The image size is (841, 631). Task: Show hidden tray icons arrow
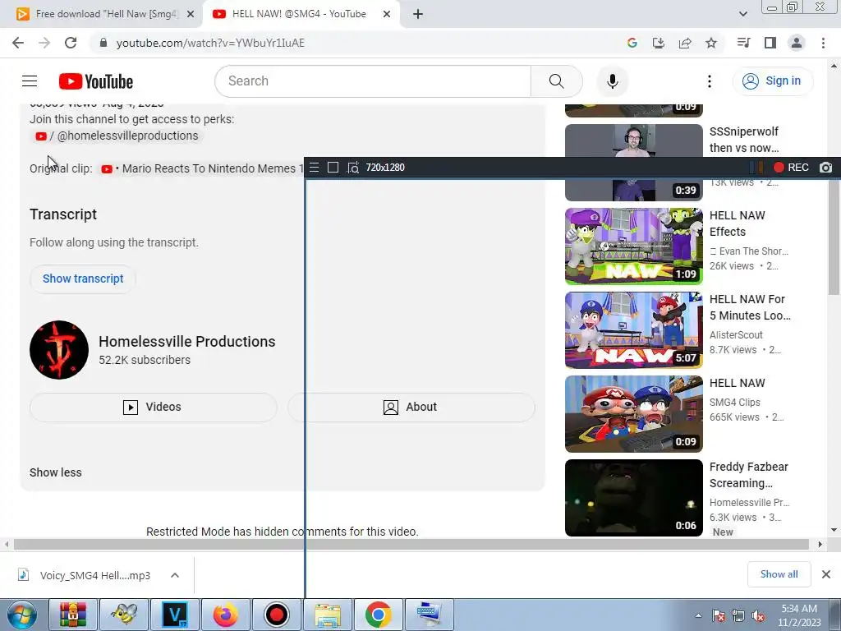698,616
